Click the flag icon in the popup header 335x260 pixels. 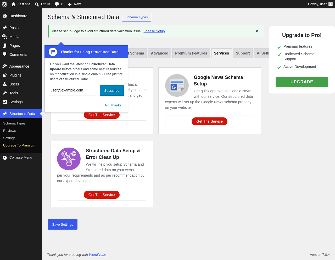(x=53, y=52)
